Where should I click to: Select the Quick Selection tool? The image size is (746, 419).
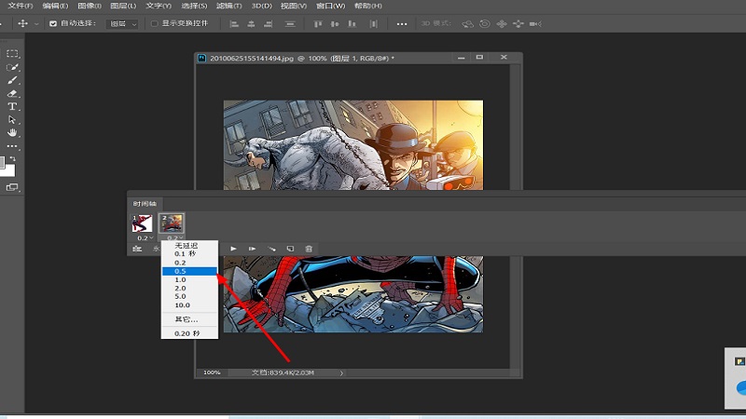coord(12,67)
